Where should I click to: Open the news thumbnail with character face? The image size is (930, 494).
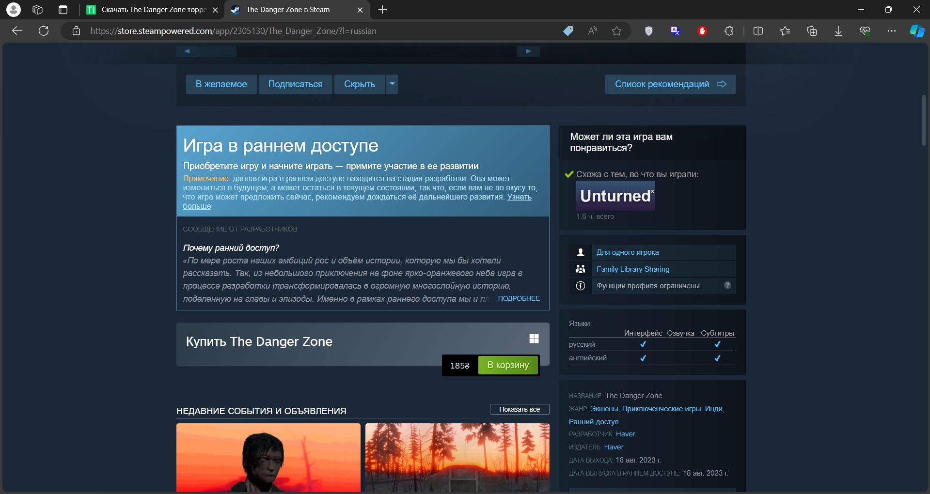268,458
